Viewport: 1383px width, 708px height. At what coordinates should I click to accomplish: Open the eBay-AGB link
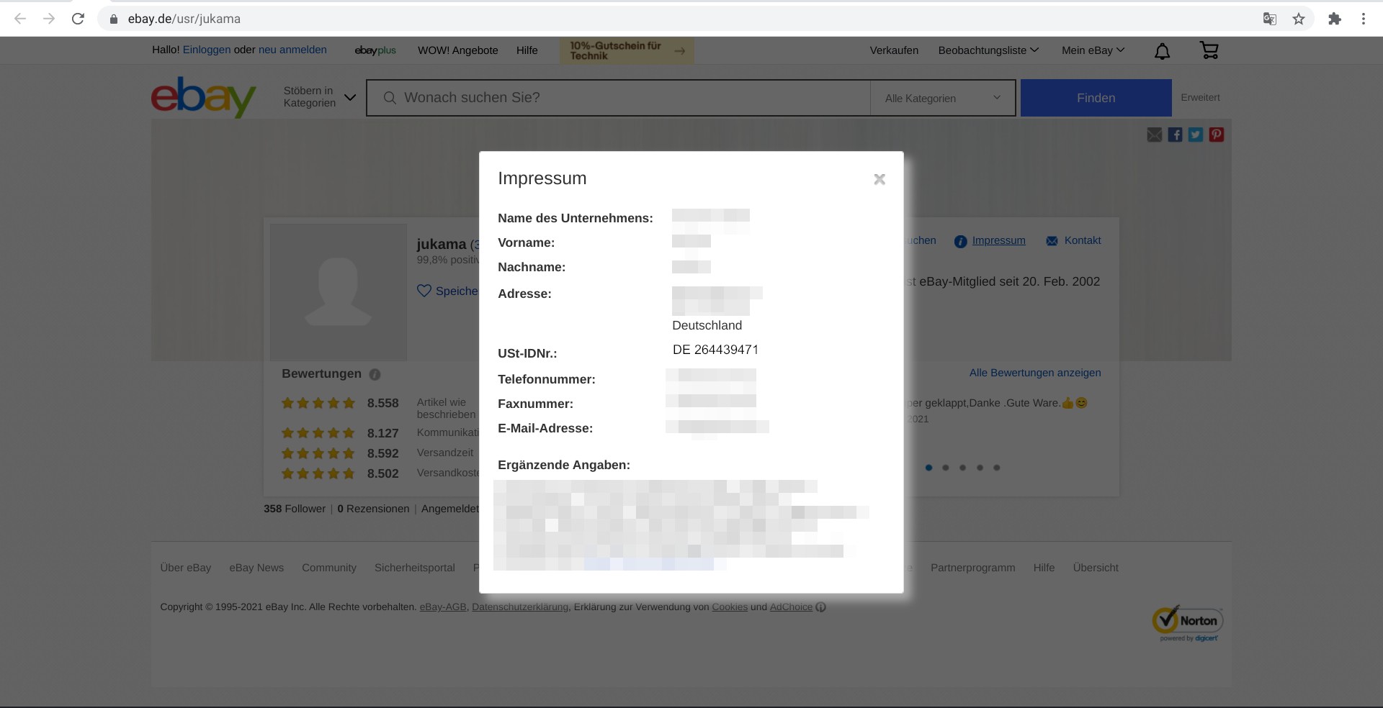tap(443, 607)
